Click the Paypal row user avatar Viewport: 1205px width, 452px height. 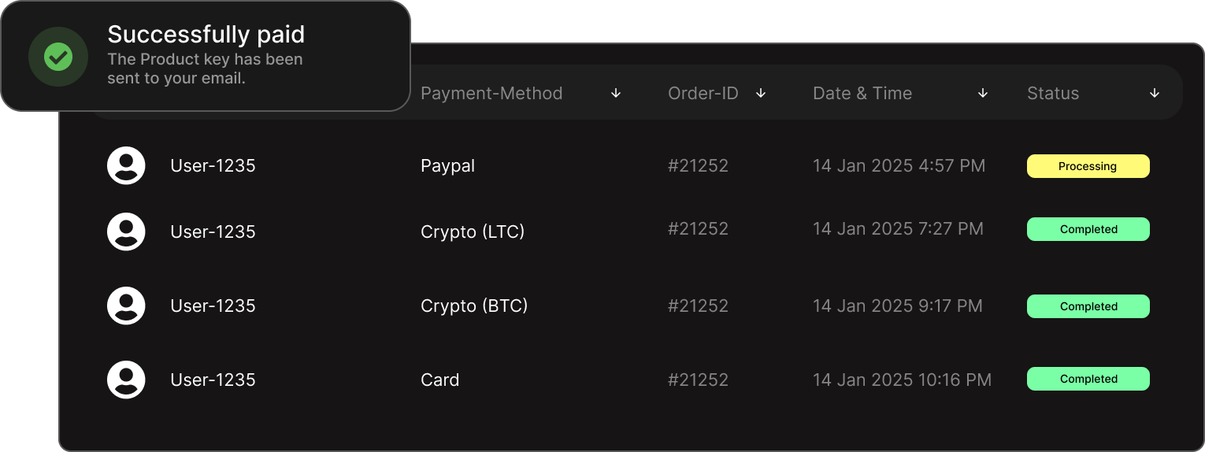126,165
